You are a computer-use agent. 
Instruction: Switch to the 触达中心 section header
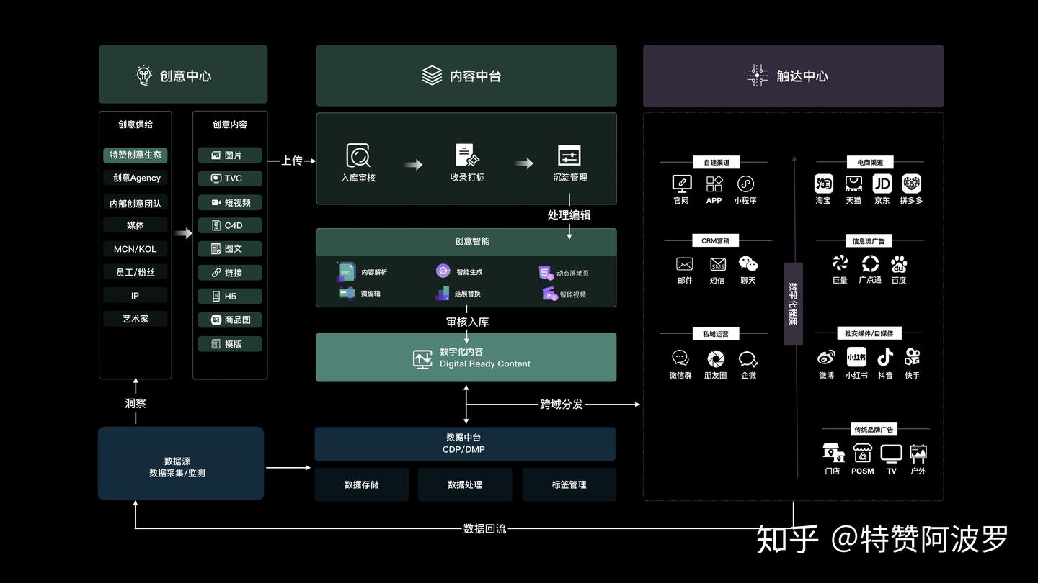coord(793,75)
